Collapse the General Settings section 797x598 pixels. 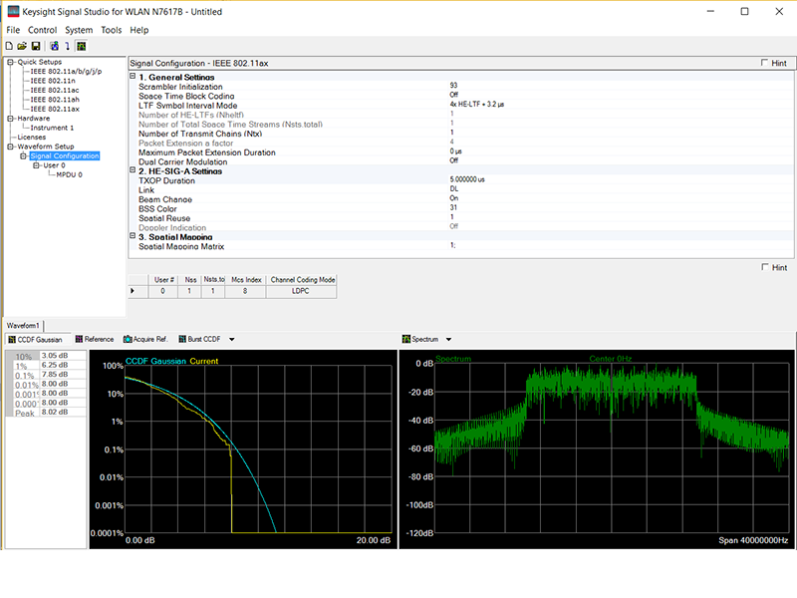point(133,77)
